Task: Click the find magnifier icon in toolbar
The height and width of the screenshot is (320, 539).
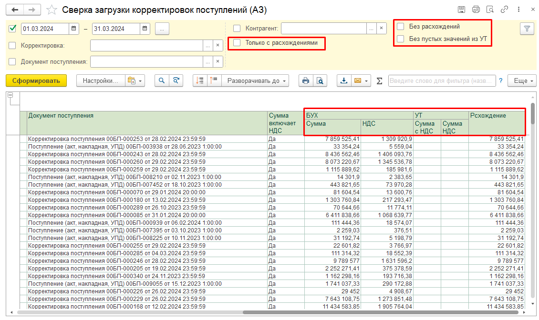Action: point(162,80)
